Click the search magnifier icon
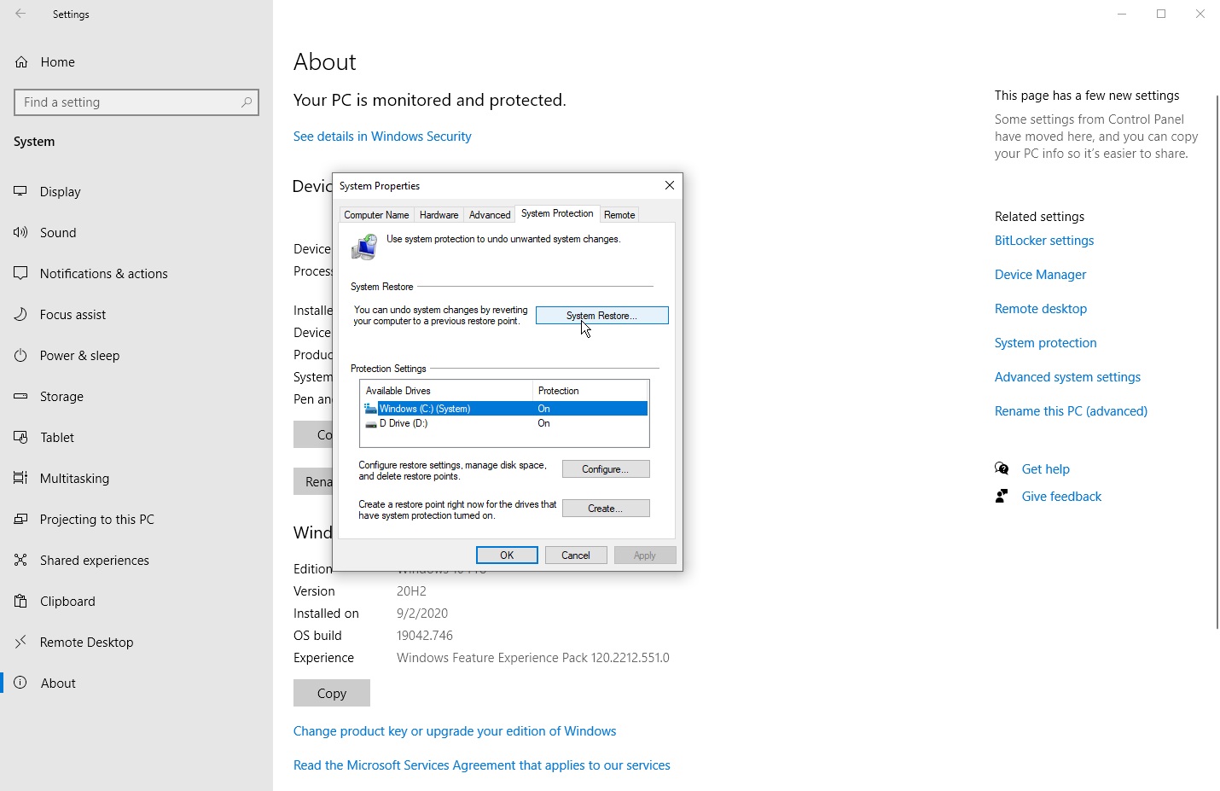The image size is (1220, 791). [247, 102]
